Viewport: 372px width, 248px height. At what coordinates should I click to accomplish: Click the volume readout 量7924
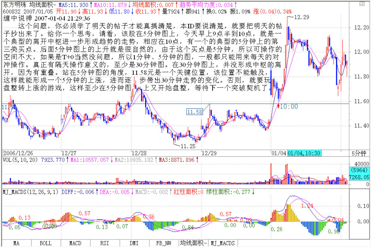[171, 11]
